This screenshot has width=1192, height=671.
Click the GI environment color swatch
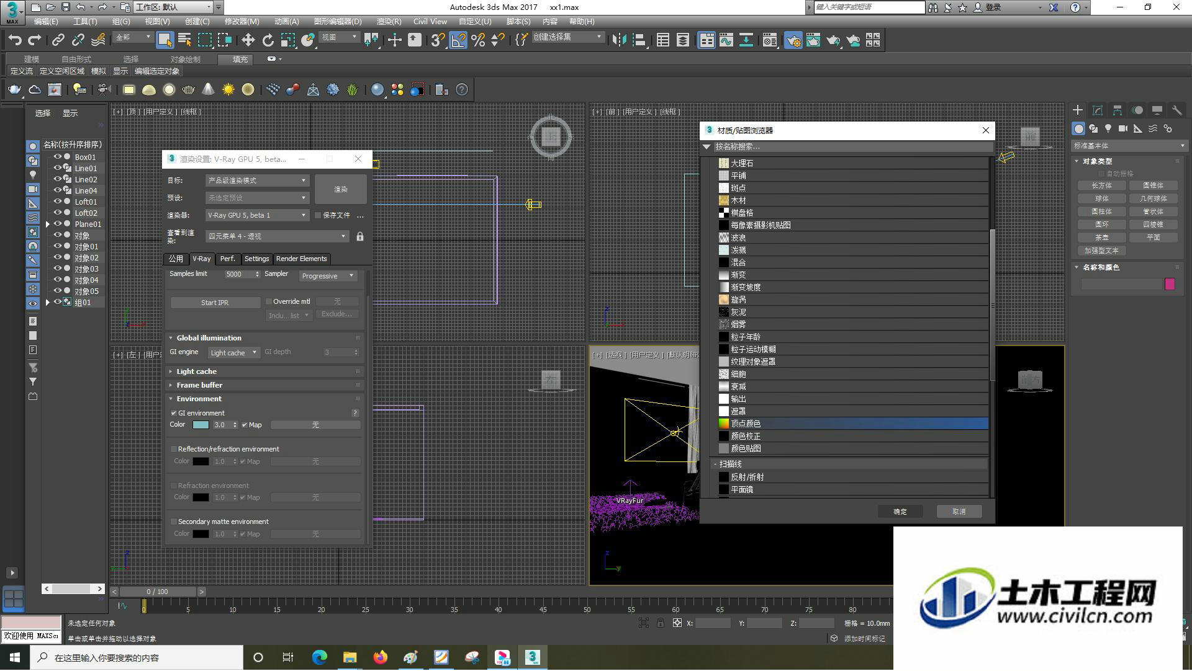pos(201,425)
